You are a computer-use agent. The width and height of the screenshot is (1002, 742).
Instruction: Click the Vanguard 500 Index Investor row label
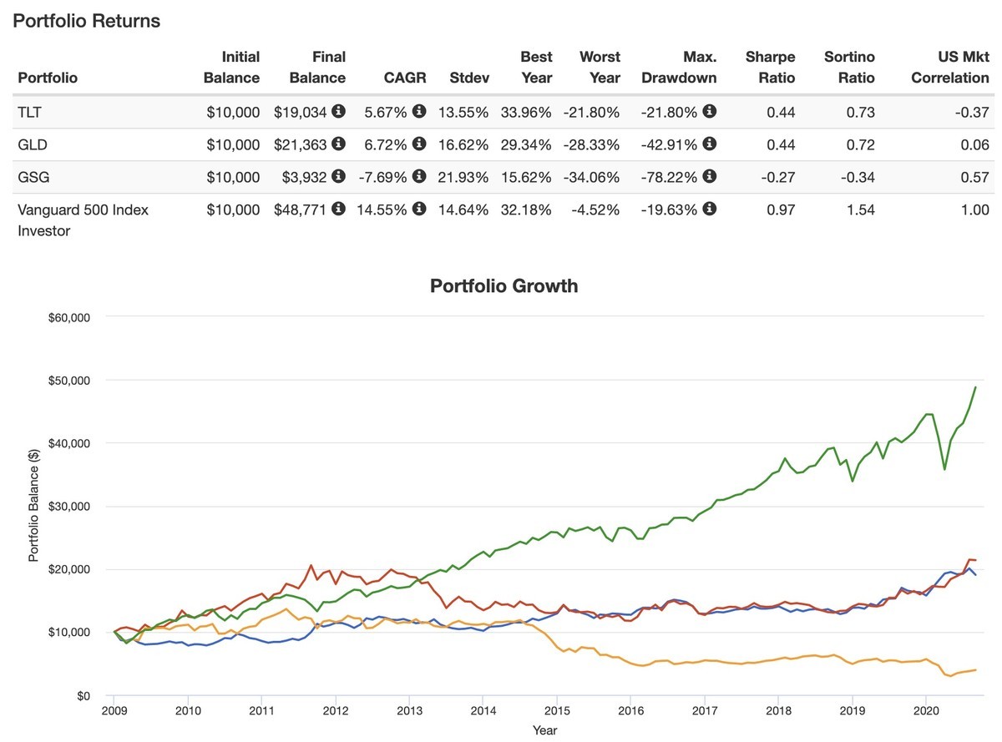(83, 220)
